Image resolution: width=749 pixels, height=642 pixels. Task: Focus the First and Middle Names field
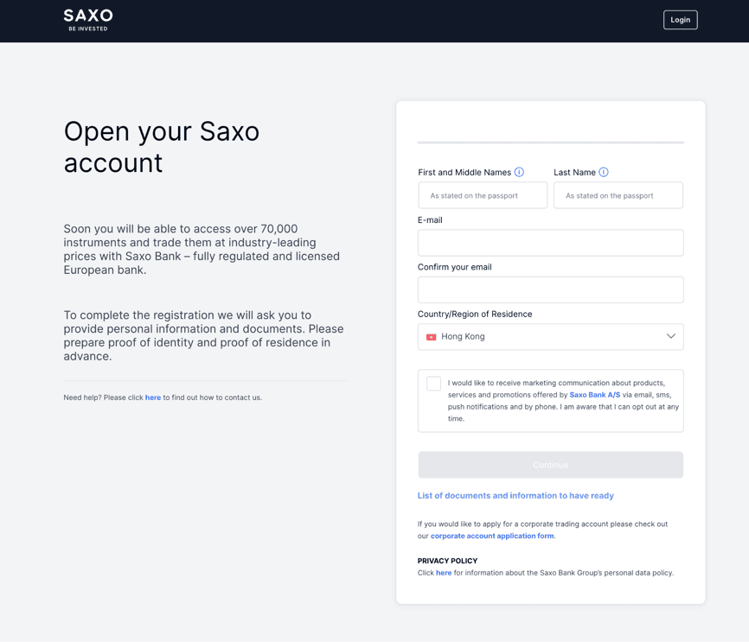[483, 195]
